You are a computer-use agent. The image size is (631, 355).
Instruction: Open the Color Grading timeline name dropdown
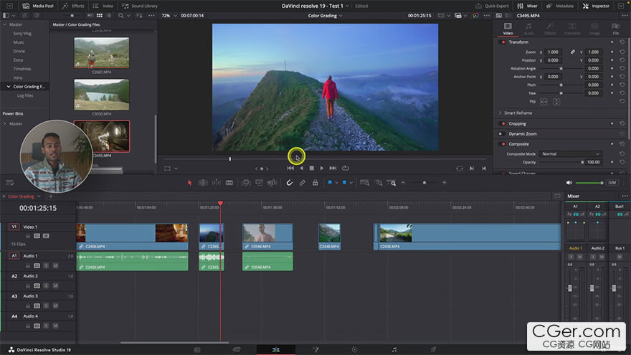click(x=325, y=16)
